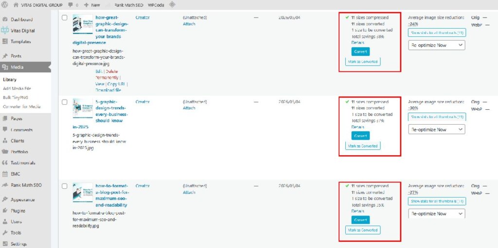Click Attach link in how-great-graphic-design row
The width and height of the screenshot is (498, 248).
189,24
